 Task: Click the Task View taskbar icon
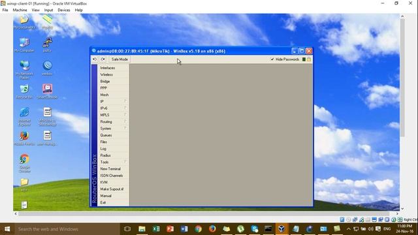click(x=127, y=229)
